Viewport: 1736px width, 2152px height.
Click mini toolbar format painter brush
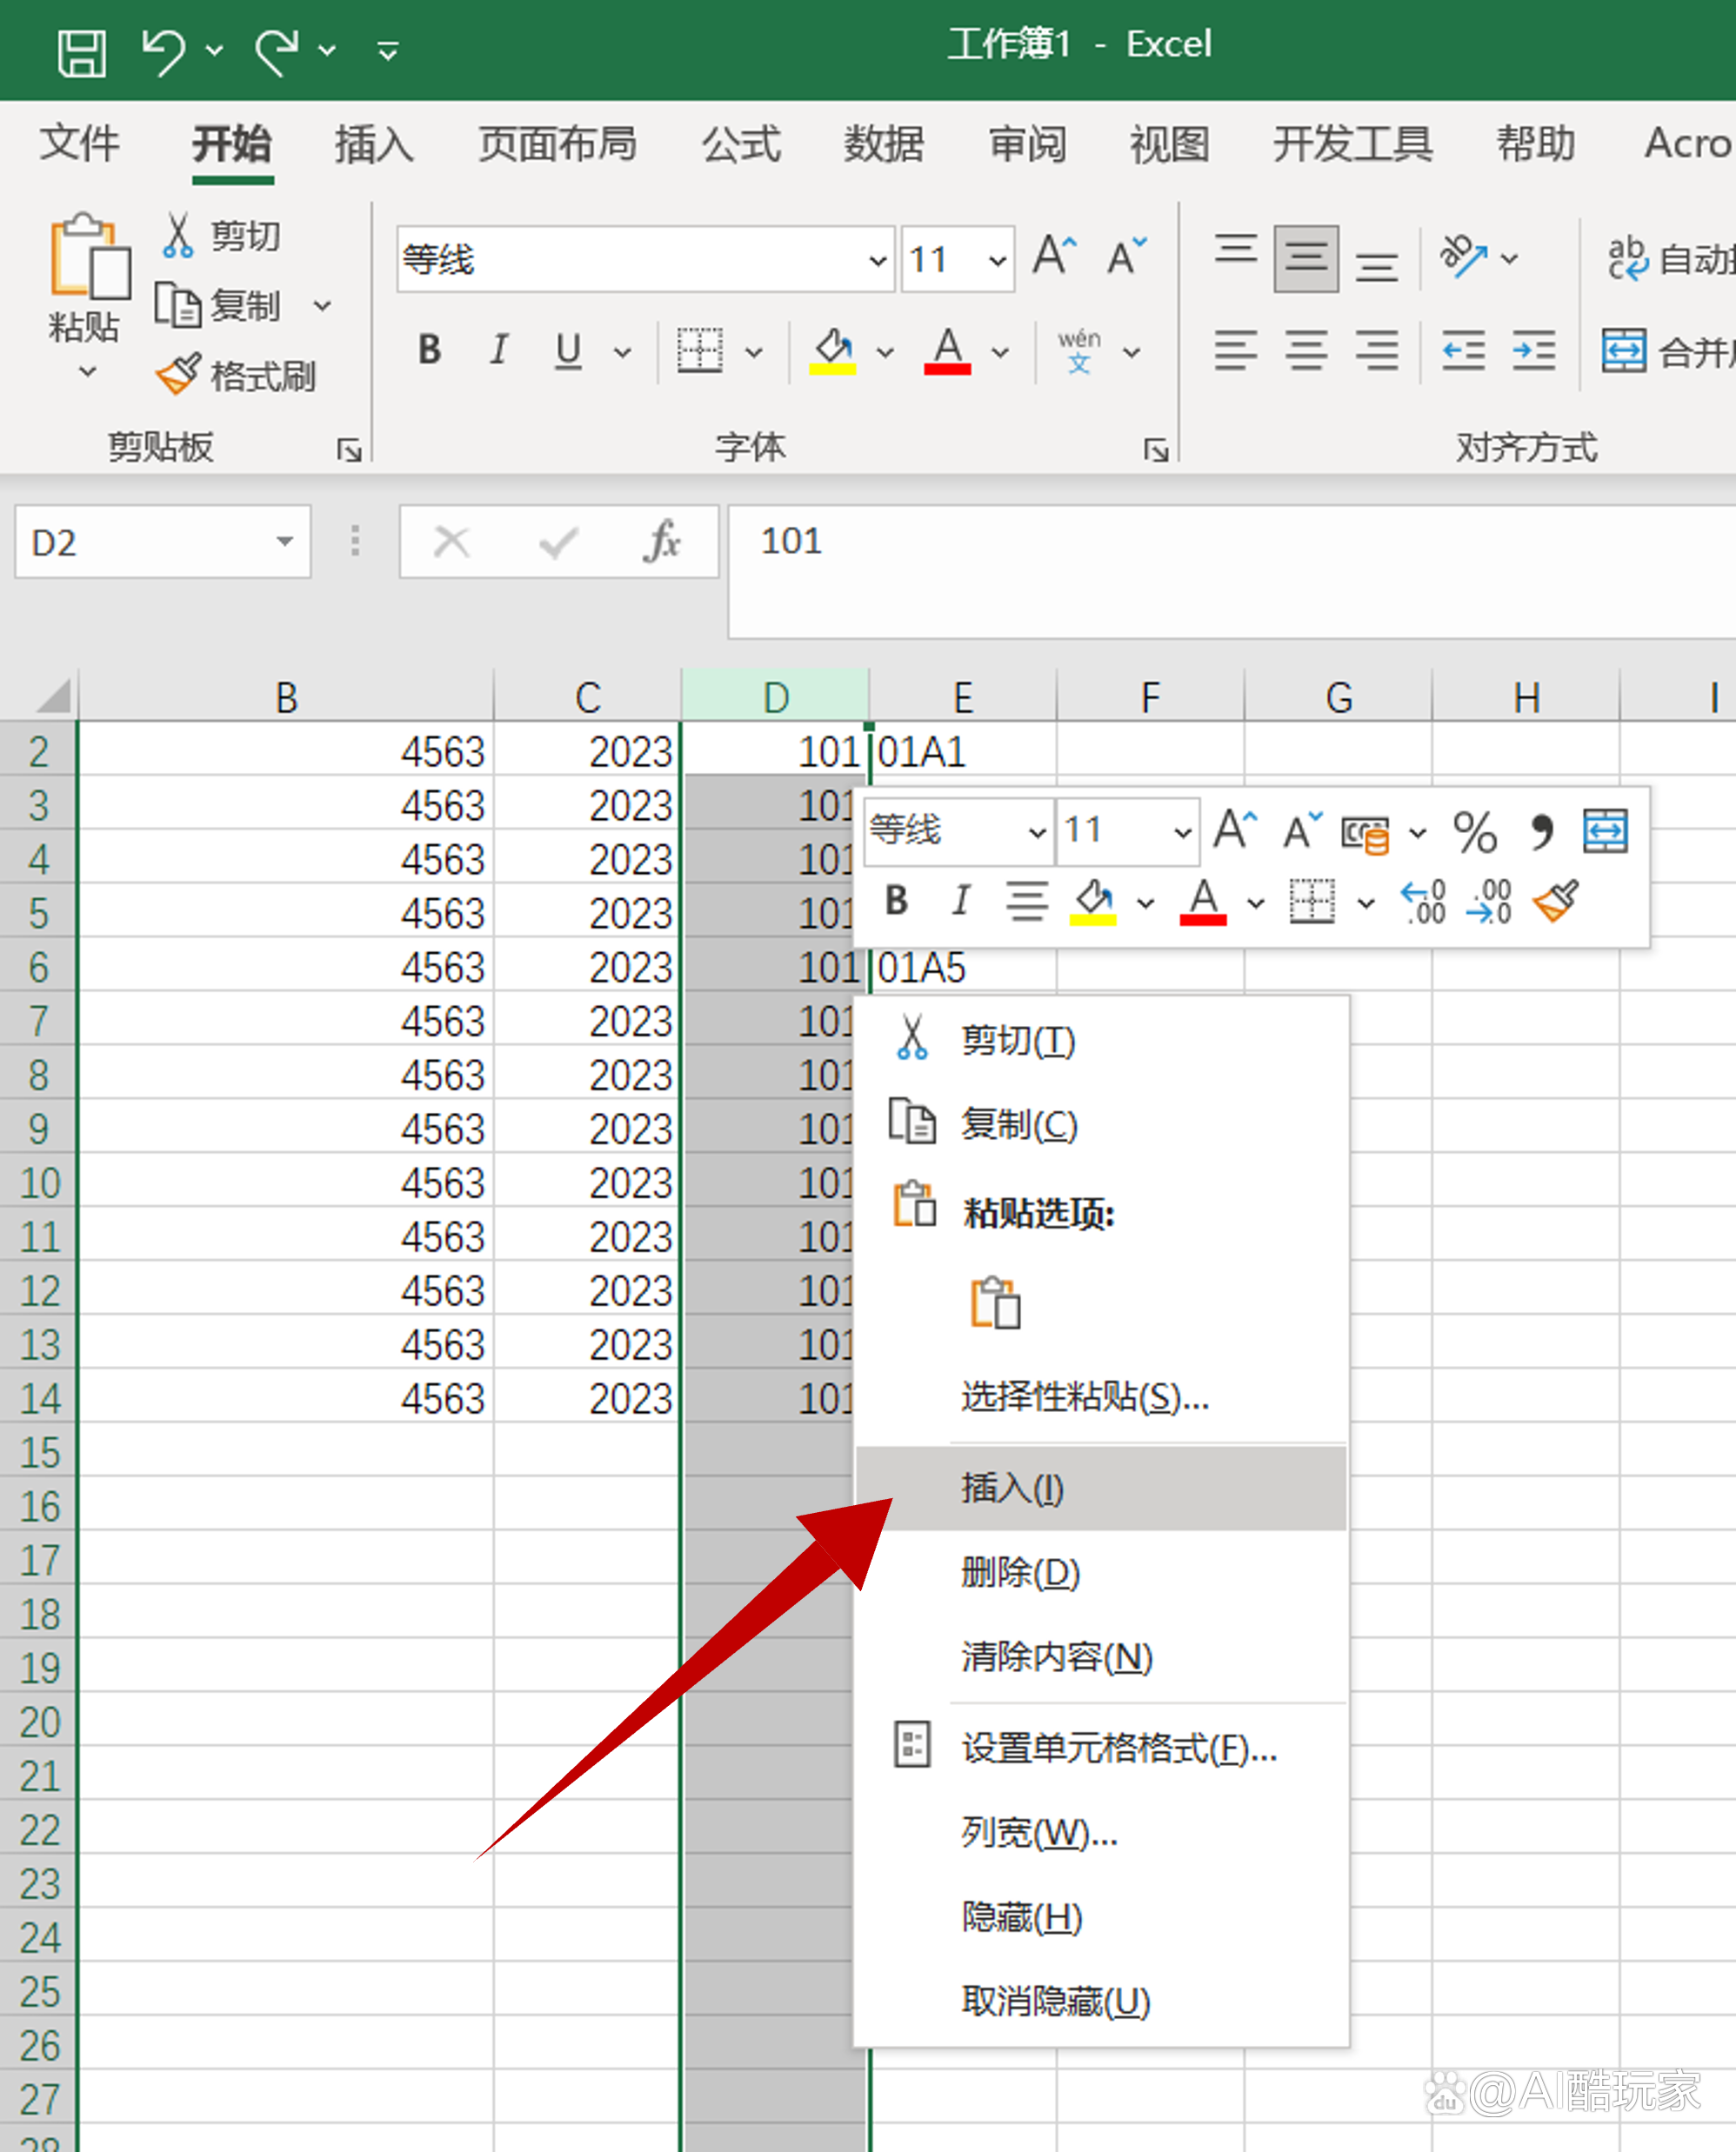pos(1556,902)
